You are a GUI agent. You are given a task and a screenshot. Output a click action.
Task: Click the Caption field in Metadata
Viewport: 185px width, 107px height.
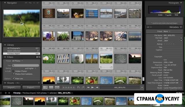(173, 50)
